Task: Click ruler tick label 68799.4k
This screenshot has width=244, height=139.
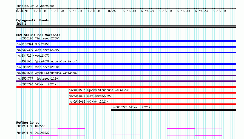Action: (183, 11)
